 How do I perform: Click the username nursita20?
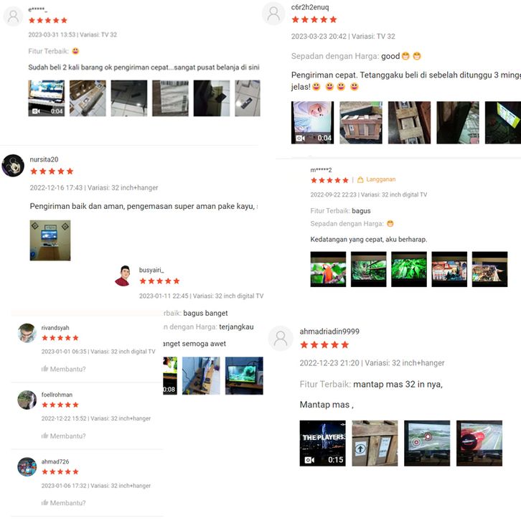tap(44, 159)
